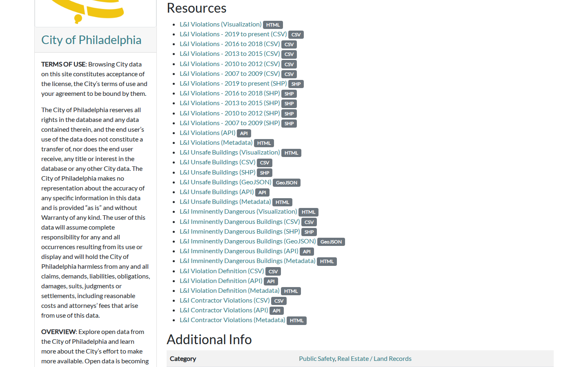The height and width of the screenshot is (367, 588).
Task: Open L&I Imminently Dangerous (Visualization)
Action: point(238,212)
